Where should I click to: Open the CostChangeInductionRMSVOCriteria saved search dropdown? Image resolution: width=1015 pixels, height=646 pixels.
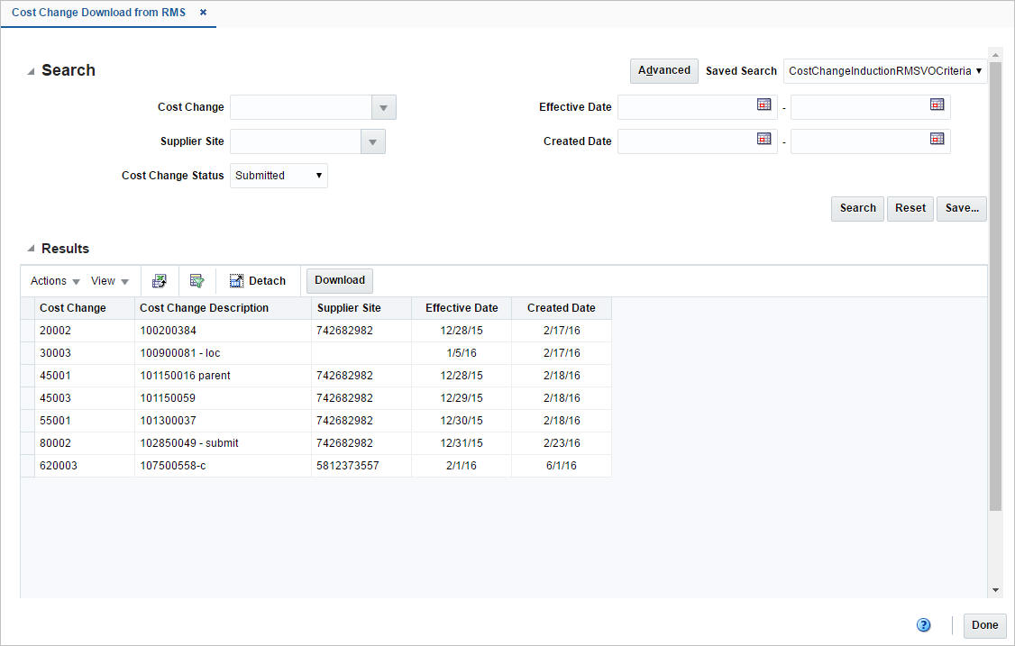[885, 70]
